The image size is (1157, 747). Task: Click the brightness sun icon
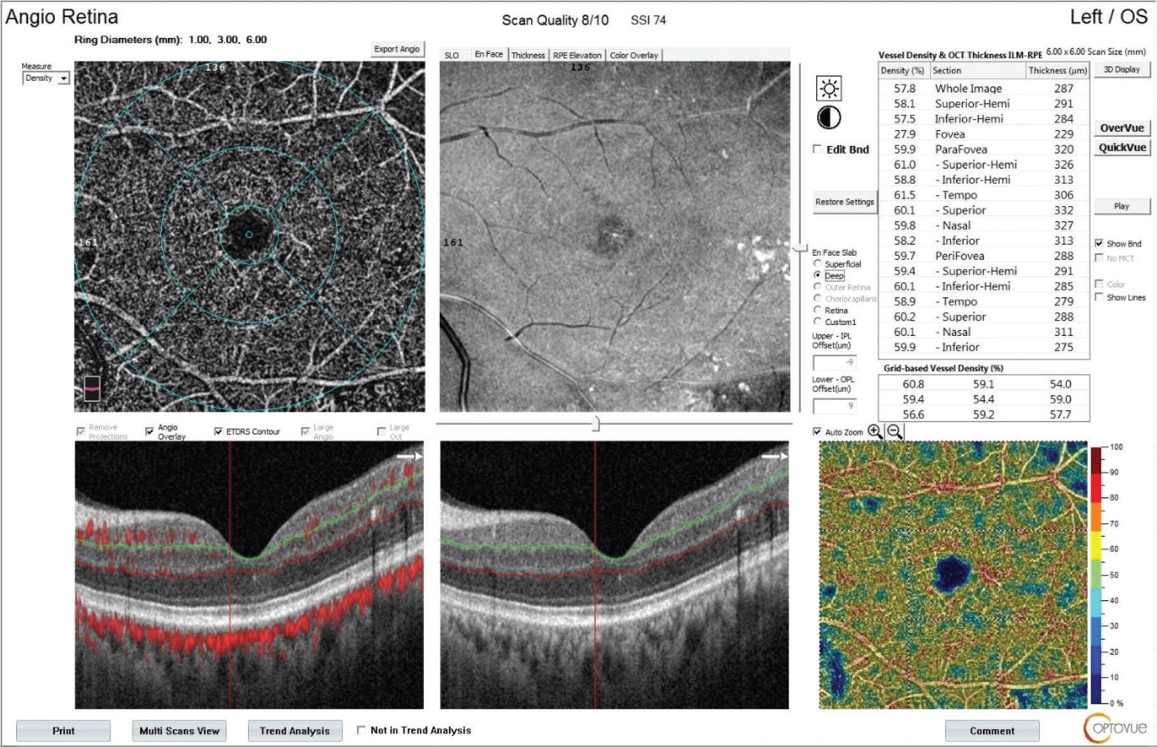click(829, 89)
